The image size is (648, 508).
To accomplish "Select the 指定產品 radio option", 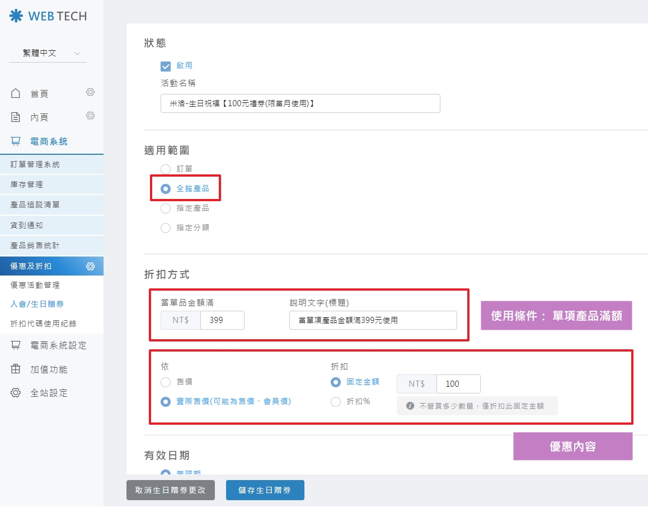I will pyautogui.click(x=166, y=208).
